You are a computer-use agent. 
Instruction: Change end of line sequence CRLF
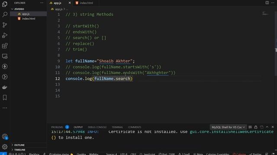tap(133, 154)
